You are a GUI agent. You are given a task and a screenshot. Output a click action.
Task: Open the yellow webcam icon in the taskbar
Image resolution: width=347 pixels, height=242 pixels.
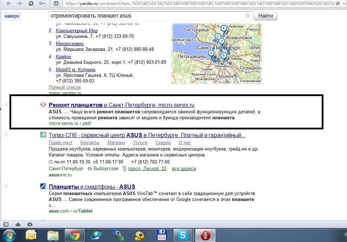pos(140,235)
